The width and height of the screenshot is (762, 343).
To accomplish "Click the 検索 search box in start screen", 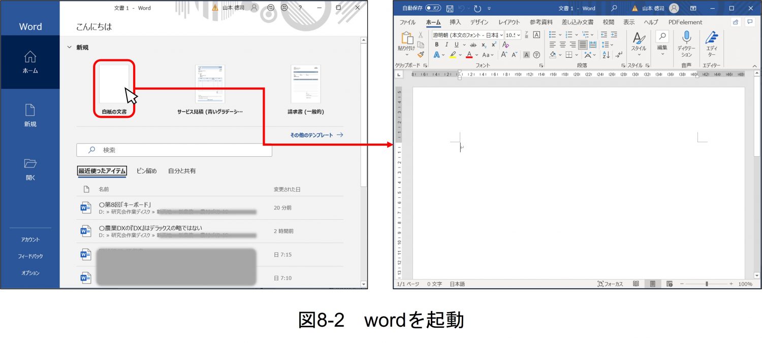I will (x=174, y=150).
